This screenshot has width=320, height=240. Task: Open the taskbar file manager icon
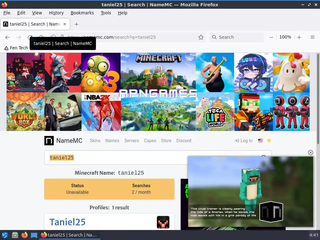15,235
